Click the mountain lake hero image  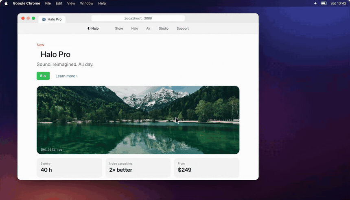(x=138, y=120)
